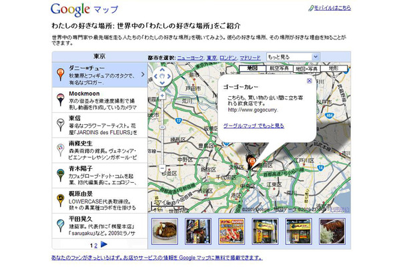
Task: Select the 南條史生 list entry name
Action: 81,144
